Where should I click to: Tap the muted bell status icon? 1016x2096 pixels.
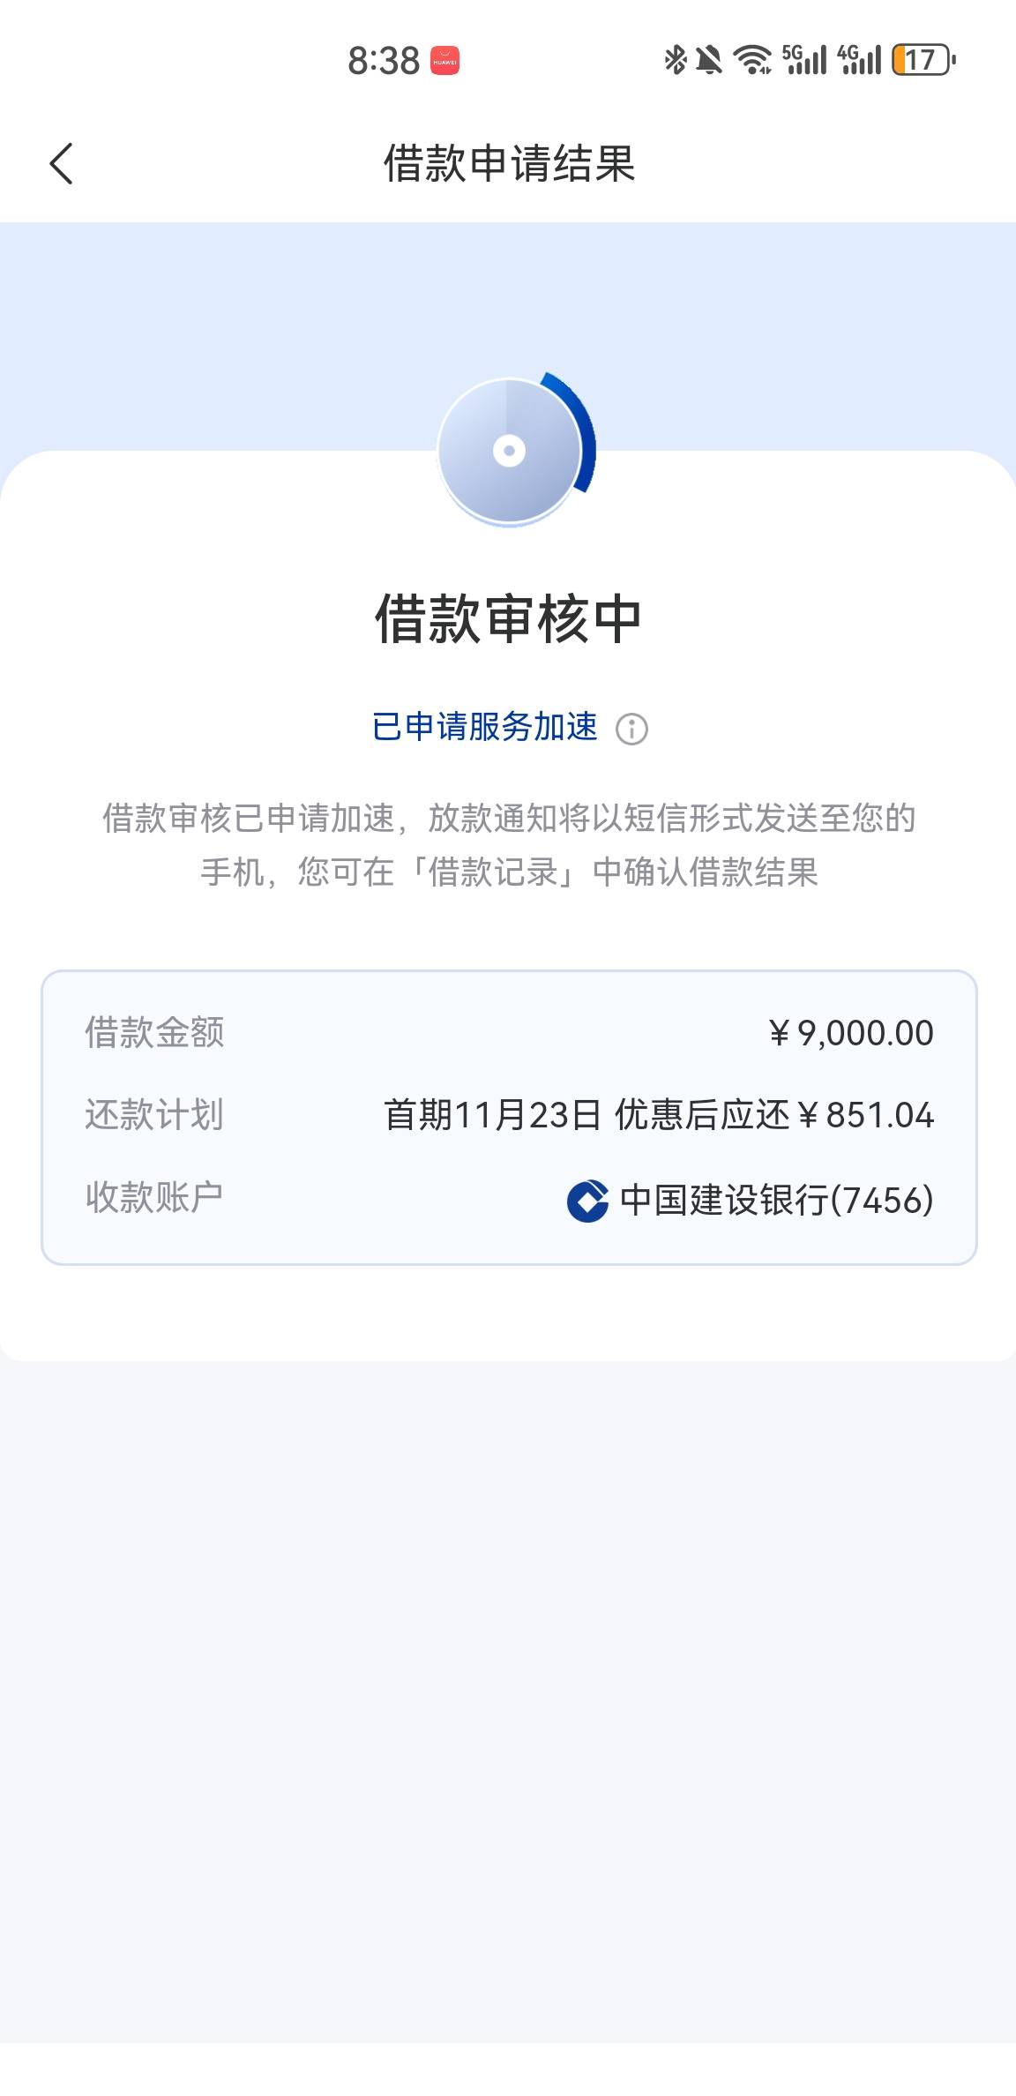pos(709,60)
